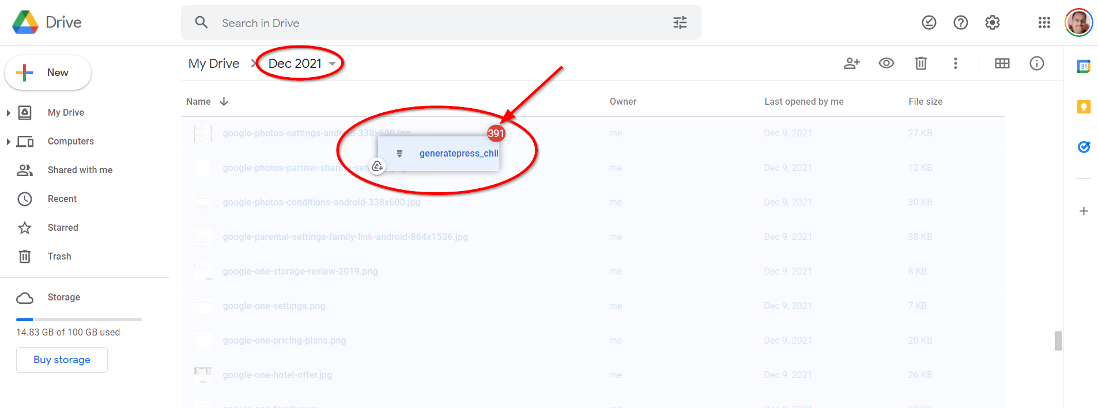
Task: Click the Last opened by me header
Action: (804, 102)
